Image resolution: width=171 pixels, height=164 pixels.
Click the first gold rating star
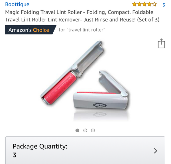134,4
